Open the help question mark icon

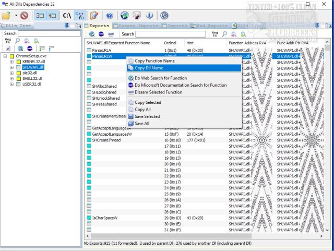point(109,16)
